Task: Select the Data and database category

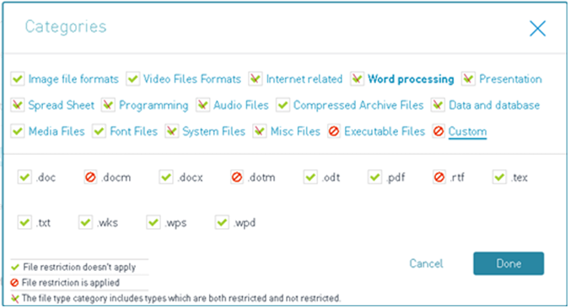Action: click(x=494, y=105)
